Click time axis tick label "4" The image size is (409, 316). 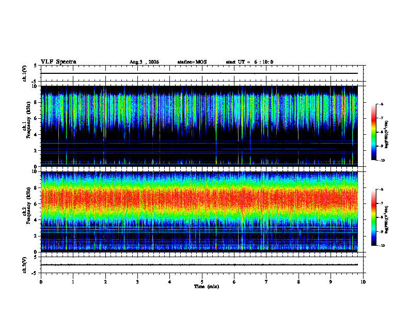(x=170, y=282)
